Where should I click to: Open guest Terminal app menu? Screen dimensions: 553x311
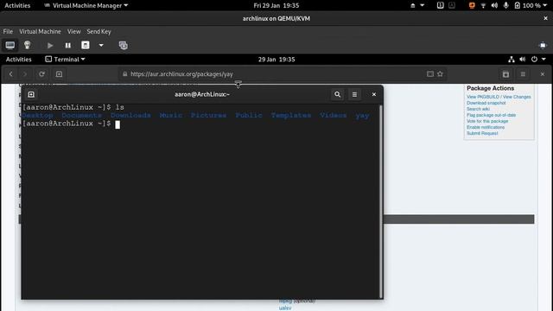66,60
